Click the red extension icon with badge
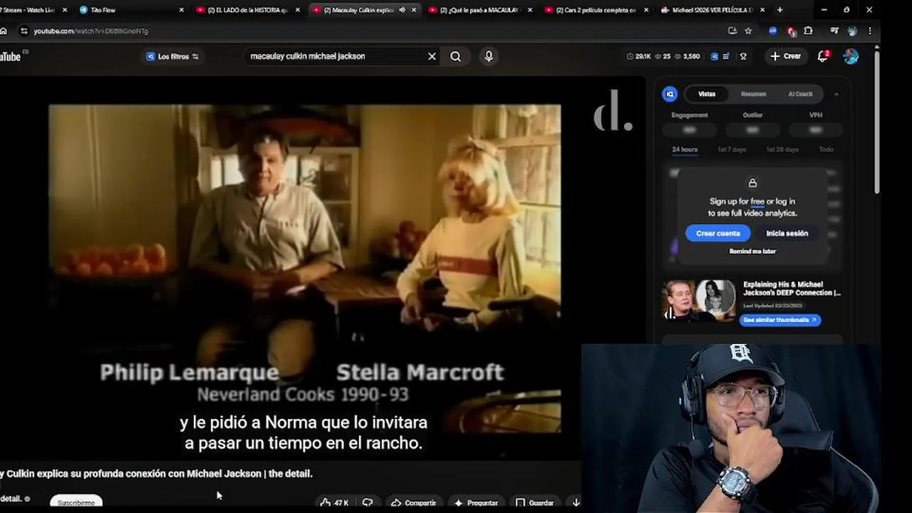Image resolution: width=912 pixels, height=513 pixels. pos(791,31)
